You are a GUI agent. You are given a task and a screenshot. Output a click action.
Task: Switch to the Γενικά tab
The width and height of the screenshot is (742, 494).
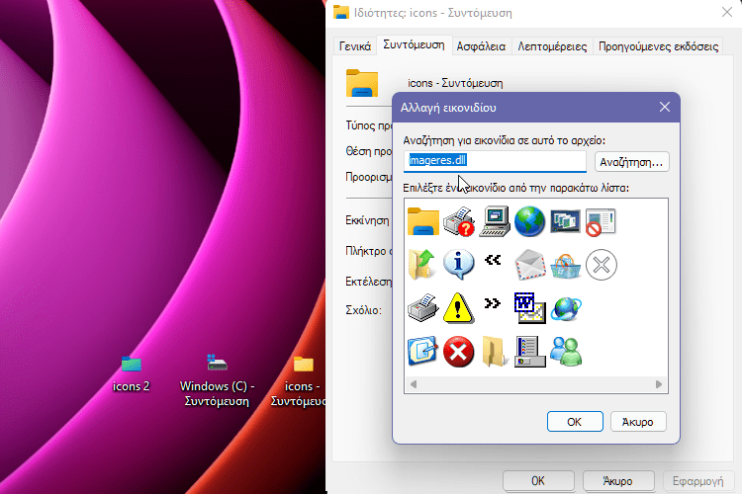[x=355, y=46]
